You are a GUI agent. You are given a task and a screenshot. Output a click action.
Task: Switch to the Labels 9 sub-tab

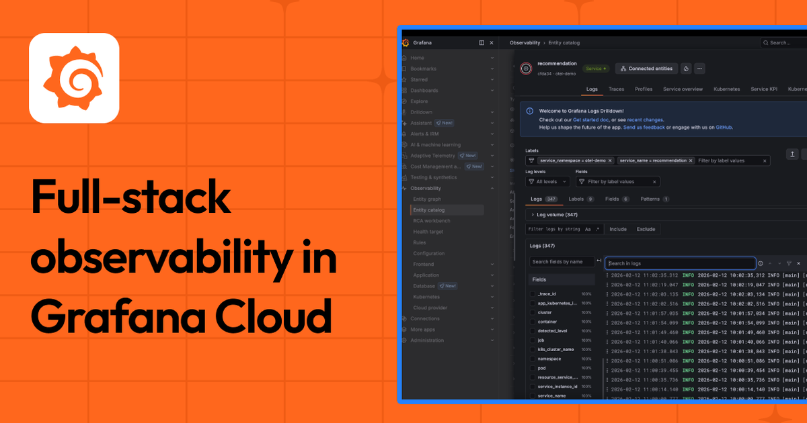(x=581, y=199)
